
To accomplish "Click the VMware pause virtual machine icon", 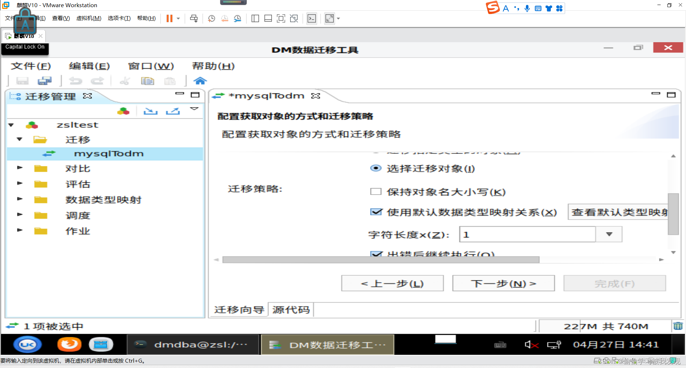I will 169,18.
